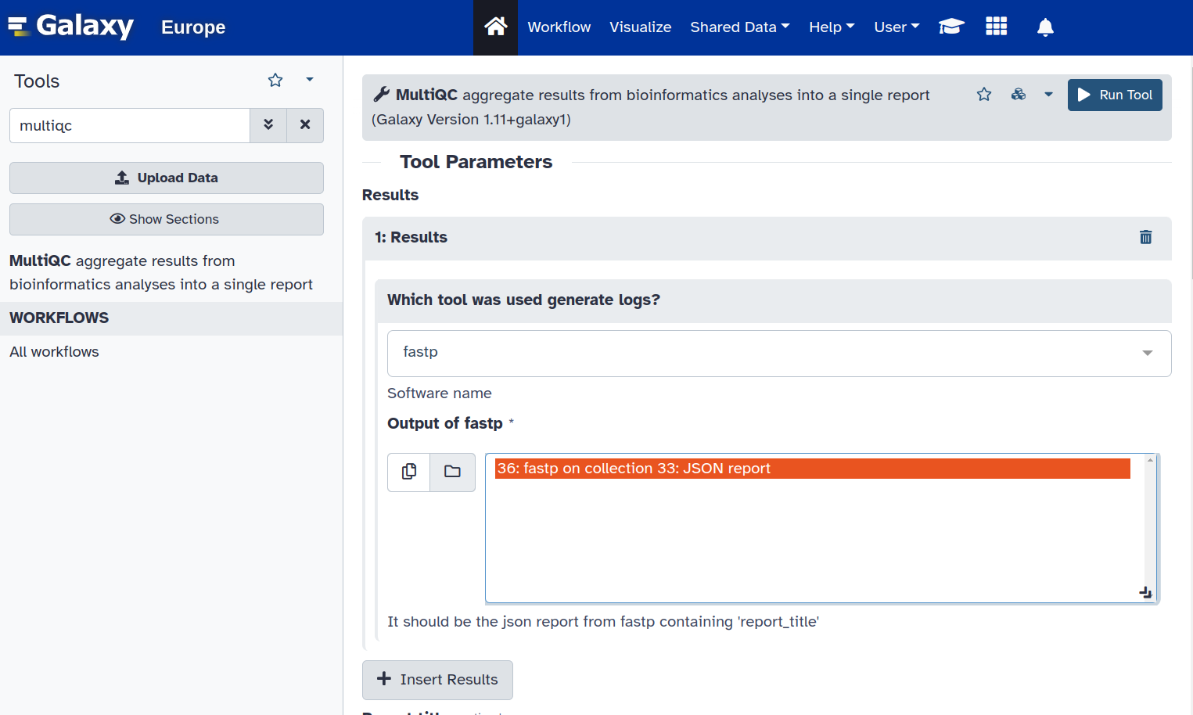The width and height of the screenshot is (1193, 715).
Task: Expand the Help menu
Action: pos(832,27)
